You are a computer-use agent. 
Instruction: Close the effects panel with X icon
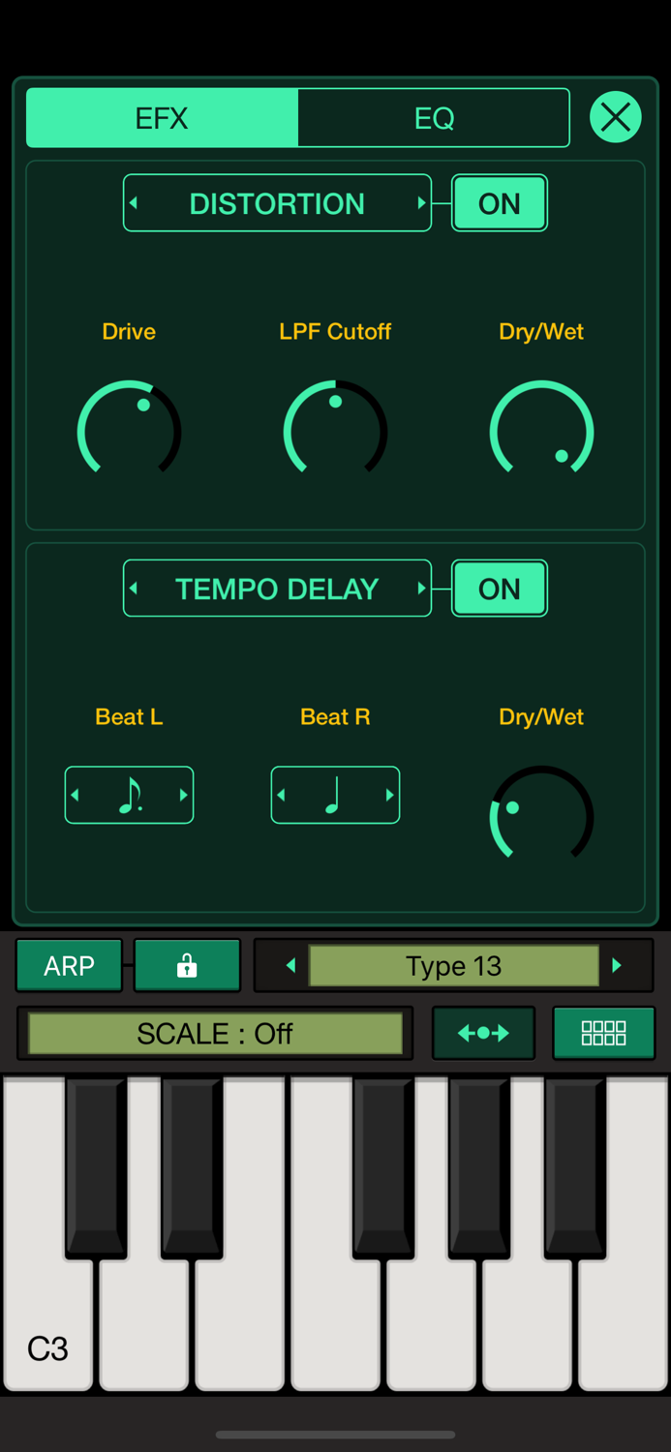616,118
